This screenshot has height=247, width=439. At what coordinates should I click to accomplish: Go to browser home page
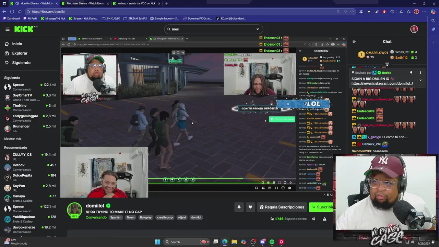(x=20, y=11)
